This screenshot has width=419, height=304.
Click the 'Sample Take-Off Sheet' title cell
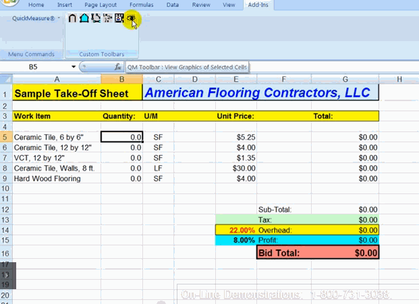pos(77,92)
